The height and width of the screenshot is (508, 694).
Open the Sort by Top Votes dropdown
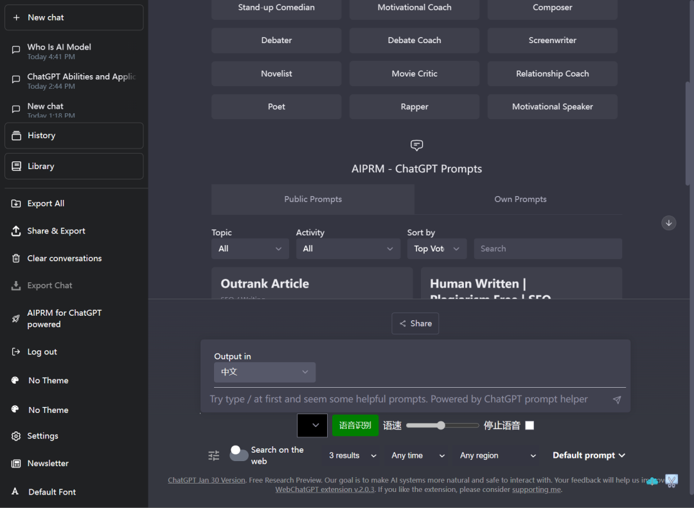(x=436, y=249)
